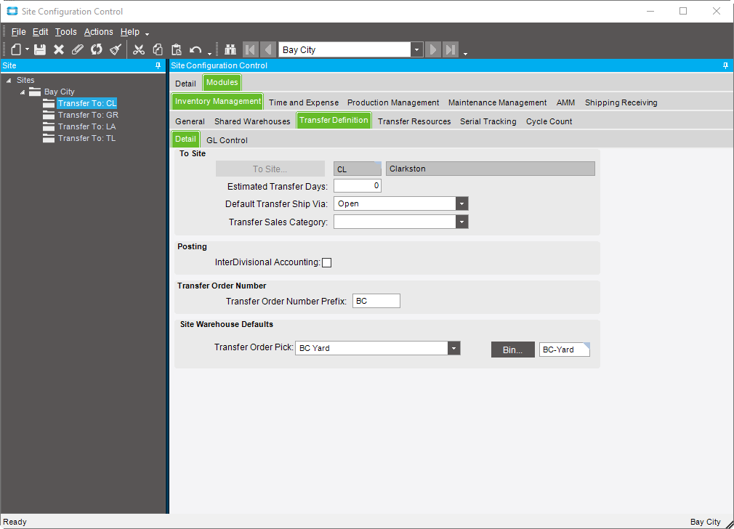Pin the Site Configuration Control panel

pos(725,65)
